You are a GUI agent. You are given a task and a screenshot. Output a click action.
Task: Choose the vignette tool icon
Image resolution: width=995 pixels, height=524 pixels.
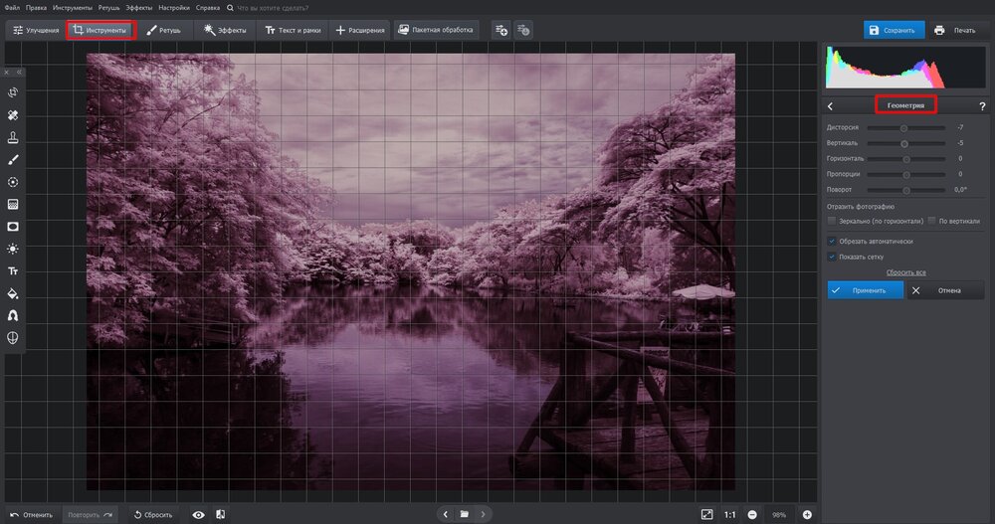coord(13,226)
